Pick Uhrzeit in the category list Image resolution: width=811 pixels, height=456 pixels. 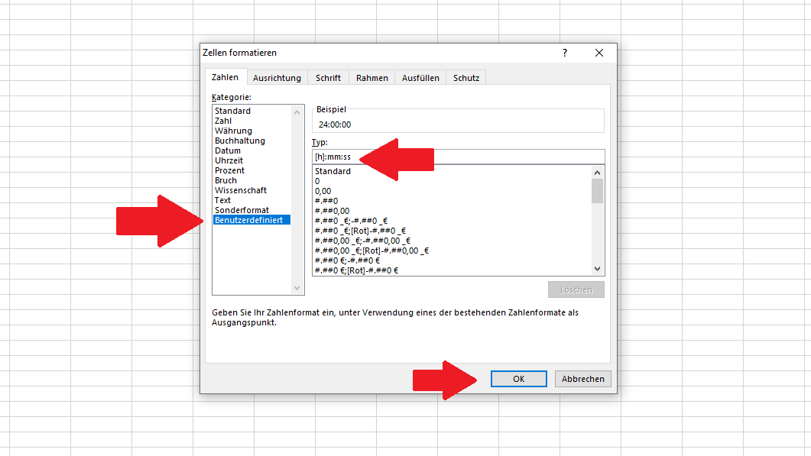point(229,160)
